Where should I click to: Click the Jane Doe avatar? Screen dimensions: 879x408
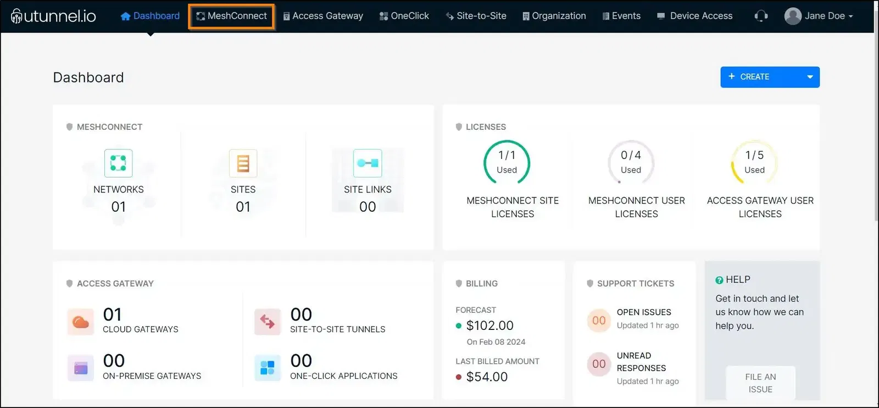point(793,16)
